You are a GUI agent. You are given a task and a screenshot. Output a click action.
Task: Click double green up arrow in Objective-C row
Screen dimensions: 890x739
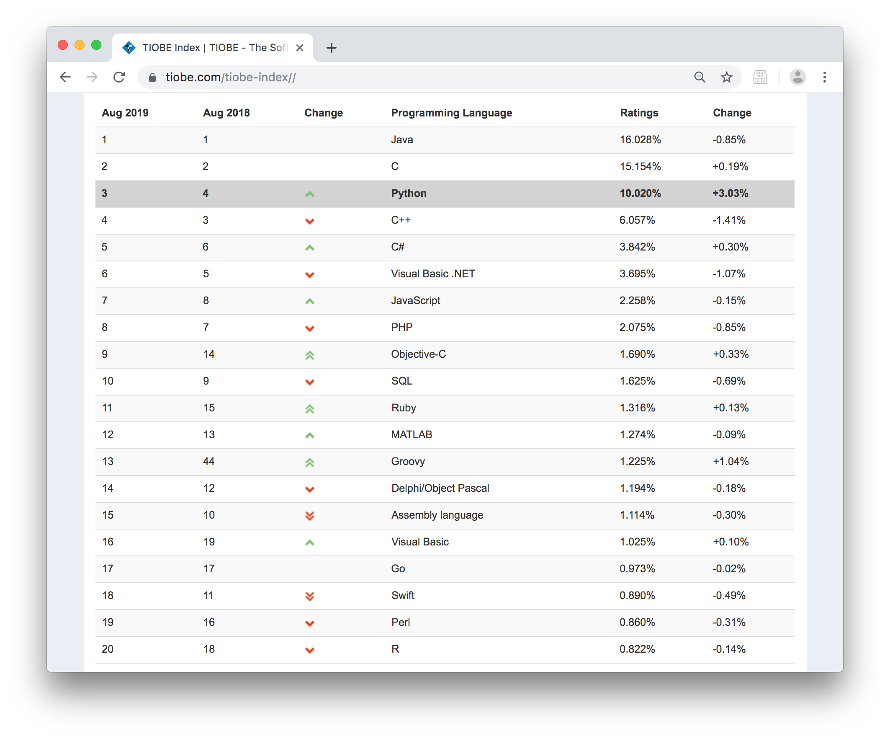310,355
